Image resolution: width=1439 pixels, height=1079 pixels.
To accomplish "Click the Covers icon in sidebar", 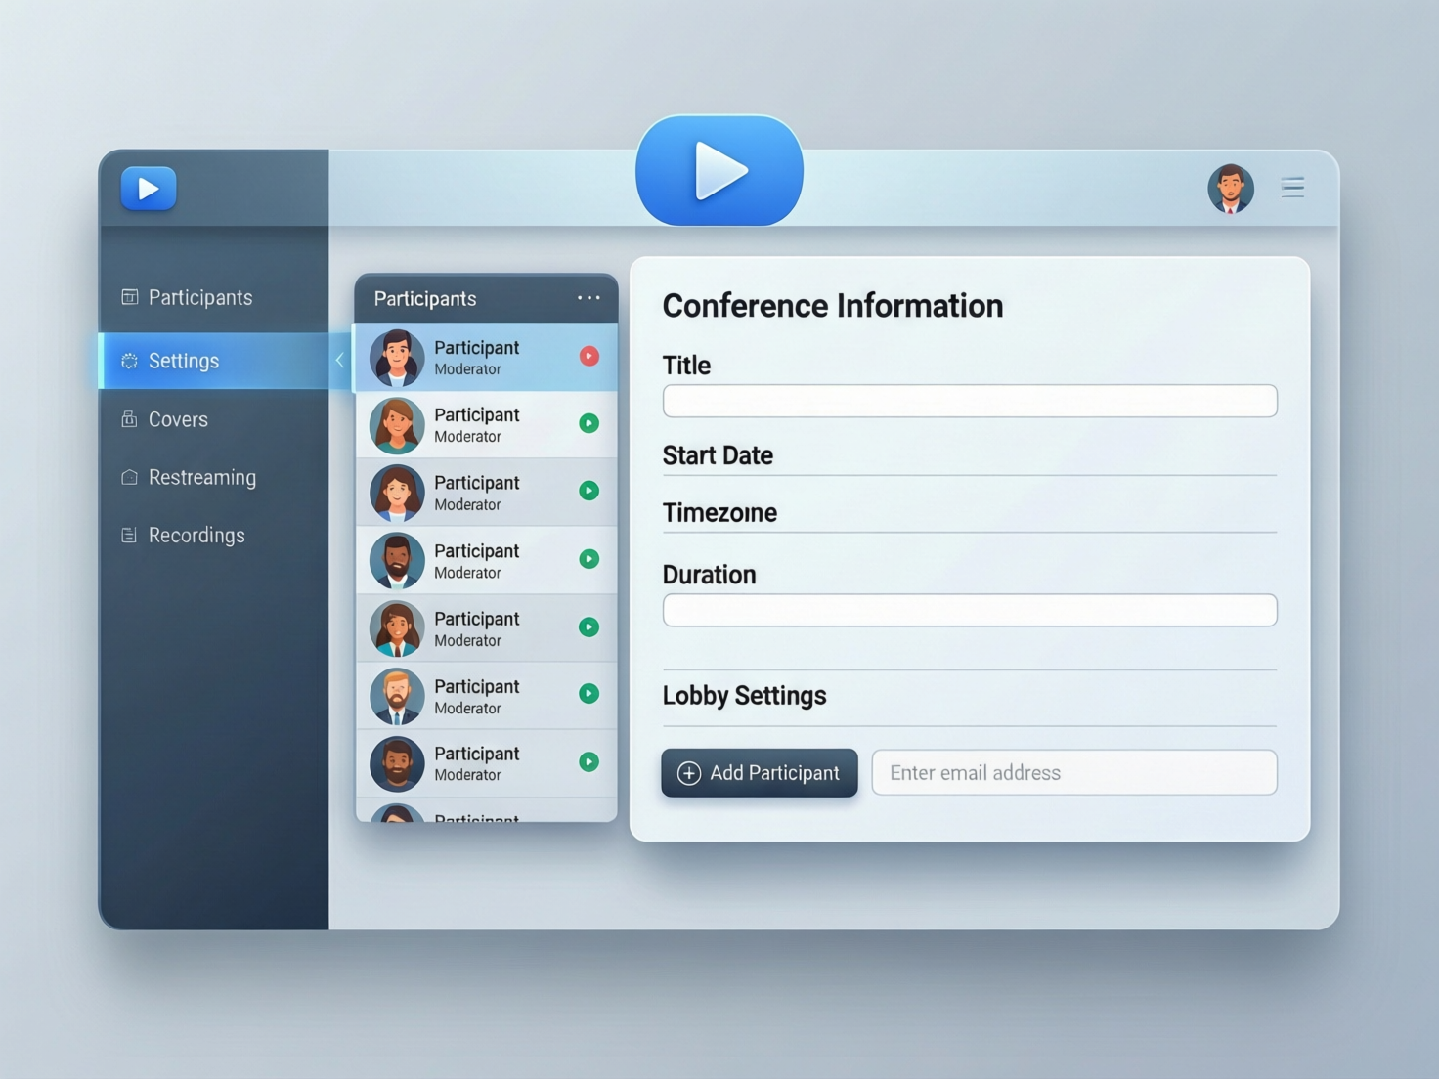I will click(129, 419).
